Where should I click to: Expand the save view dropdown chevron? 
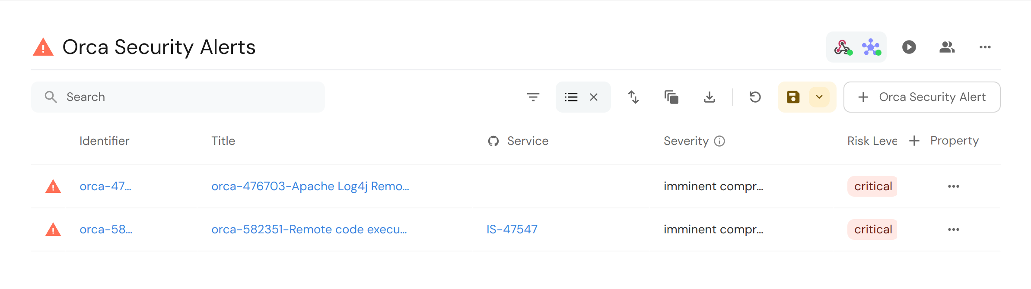coord(819,97)
